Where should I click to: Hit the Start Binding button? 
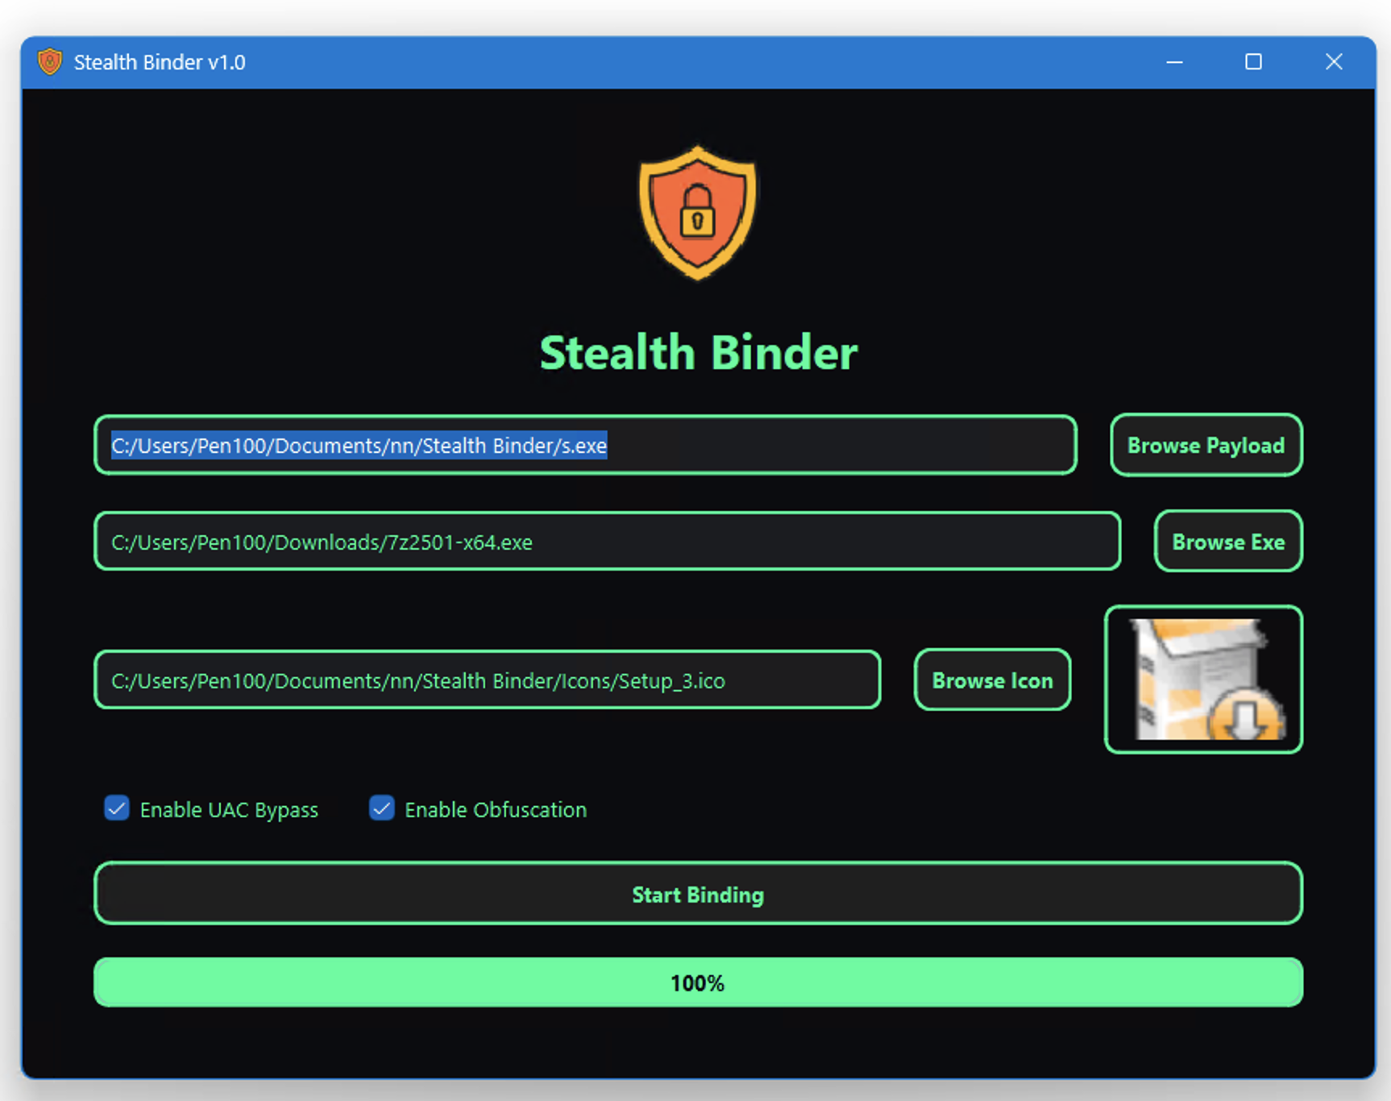698,894
